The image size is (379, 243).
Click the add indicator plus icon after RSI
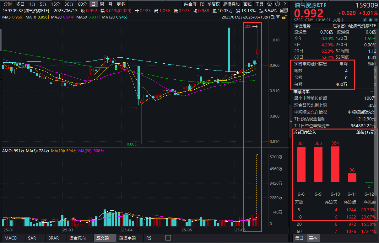click(x=168, y=238)
